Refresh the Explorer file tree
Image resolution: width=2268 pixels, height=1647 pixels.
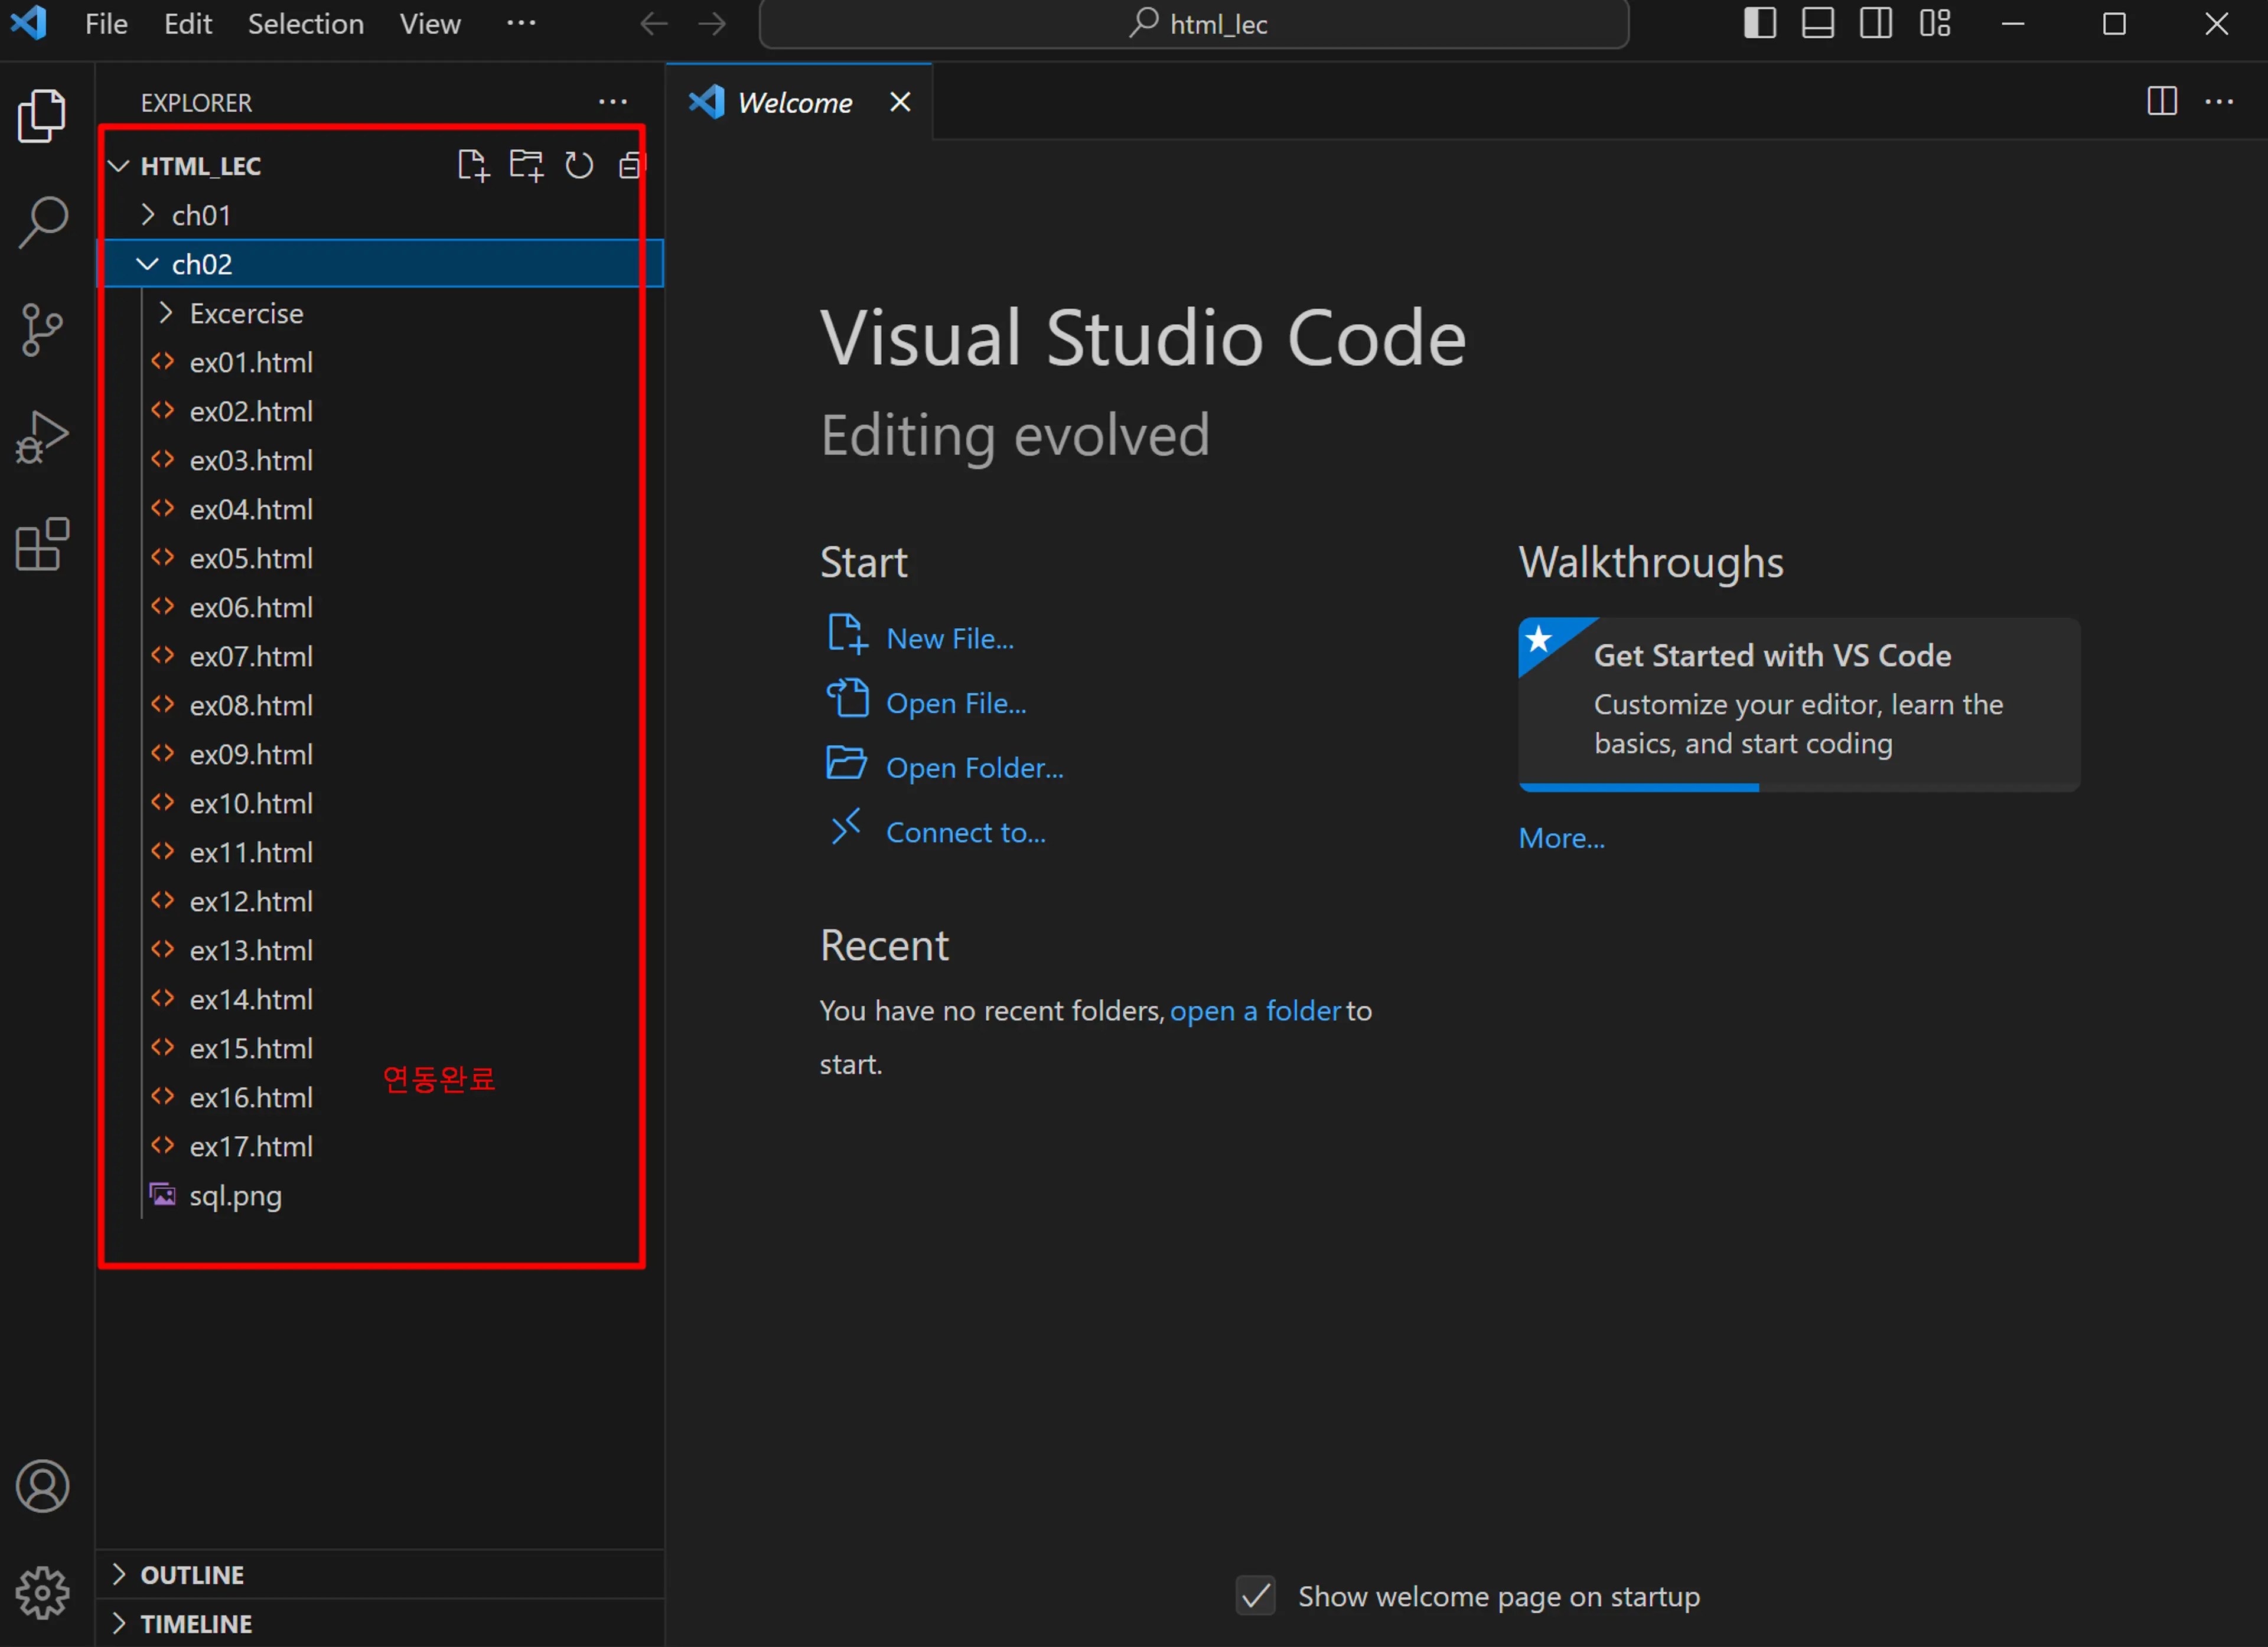click(579, 165)
